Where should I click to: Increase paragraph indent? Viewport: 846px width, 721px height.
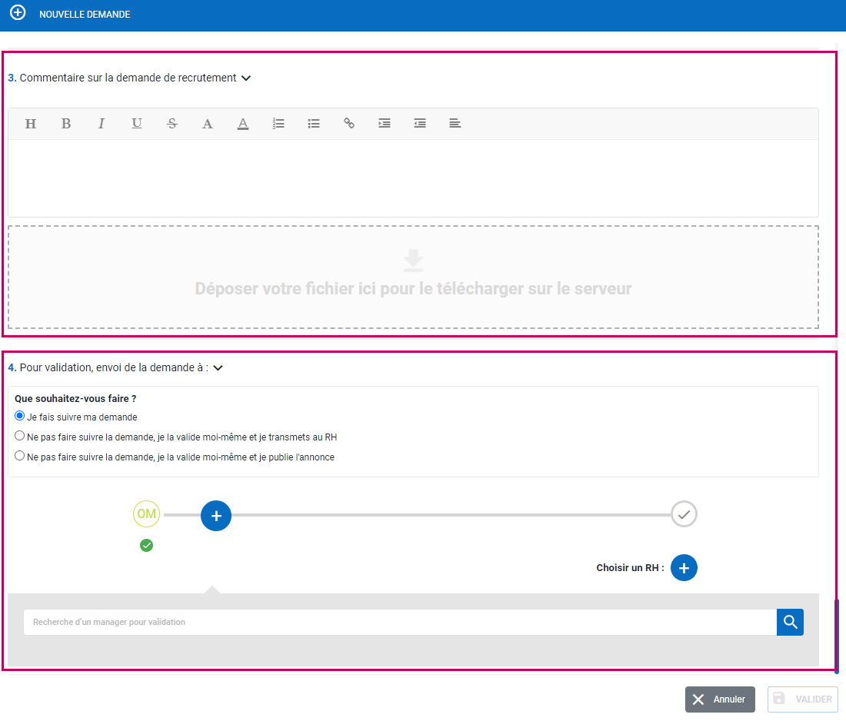[x=385, y=124]
